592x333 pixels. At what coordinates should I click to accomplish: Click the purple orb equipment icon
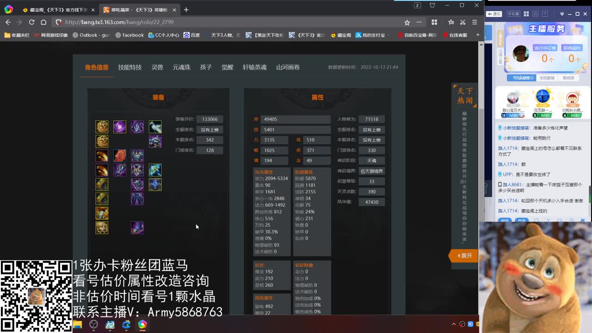tap(120, 126)
